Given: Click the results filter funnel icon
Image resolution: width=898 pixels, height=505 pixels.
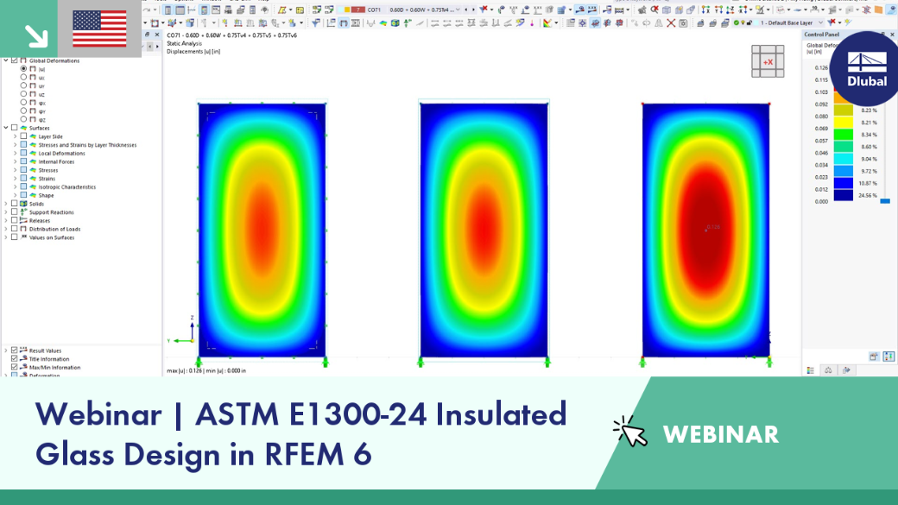Looking at the screenshot, I should (315, 23).
